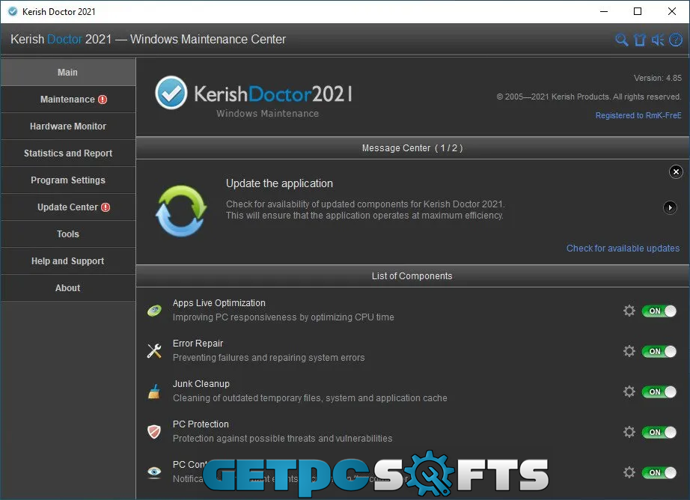Select the Main sidebar tab

point(68,72)
